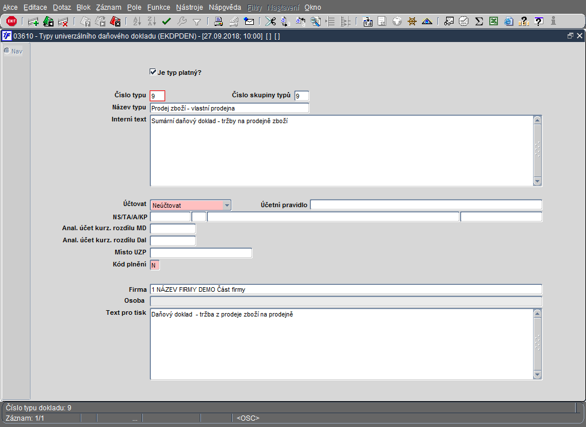This screenshot has height=427, width=586.
Task: Click Anal. účet kurz. rozdílu Dal field
Action: click(173, 241)
